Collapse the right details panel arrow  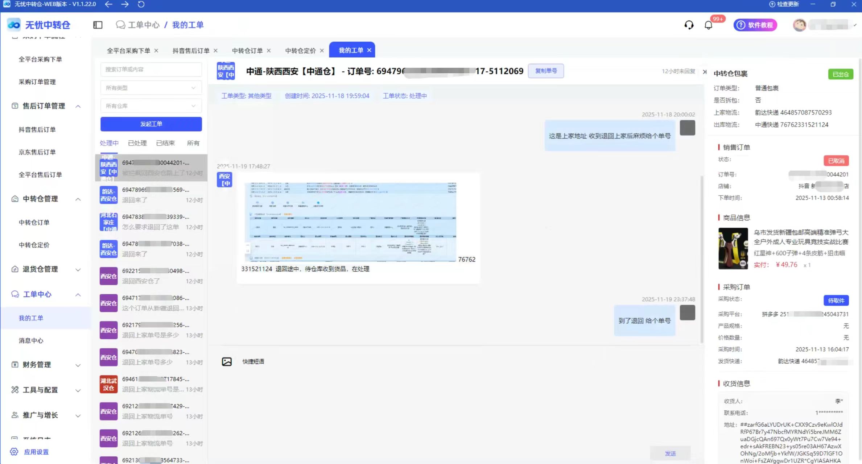[x=705, y=72]
